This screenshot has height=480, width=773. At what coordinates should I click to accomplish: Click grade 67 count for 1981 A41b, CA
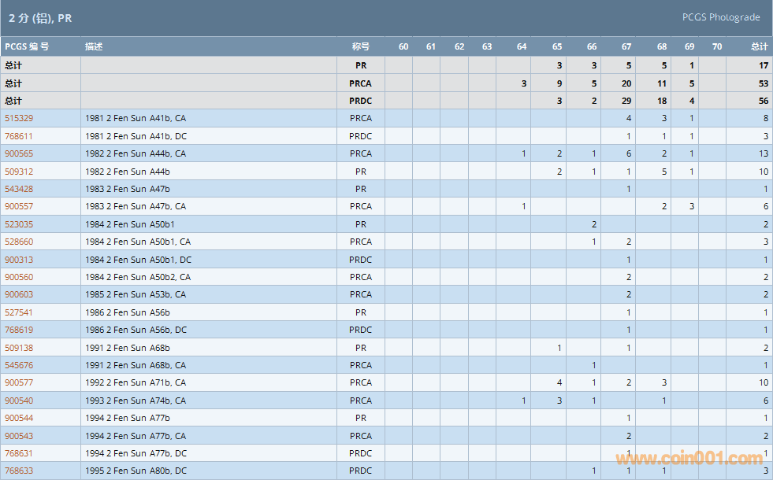(628, 118)
